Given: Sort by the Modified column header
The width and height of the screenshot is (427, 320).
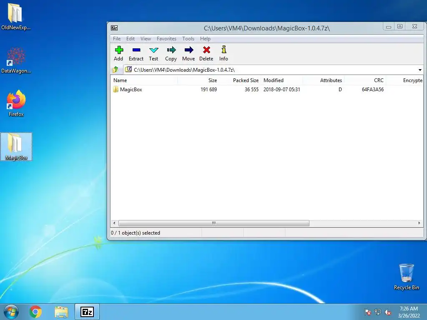Looking at the screenshot, I should click(281, 80).
